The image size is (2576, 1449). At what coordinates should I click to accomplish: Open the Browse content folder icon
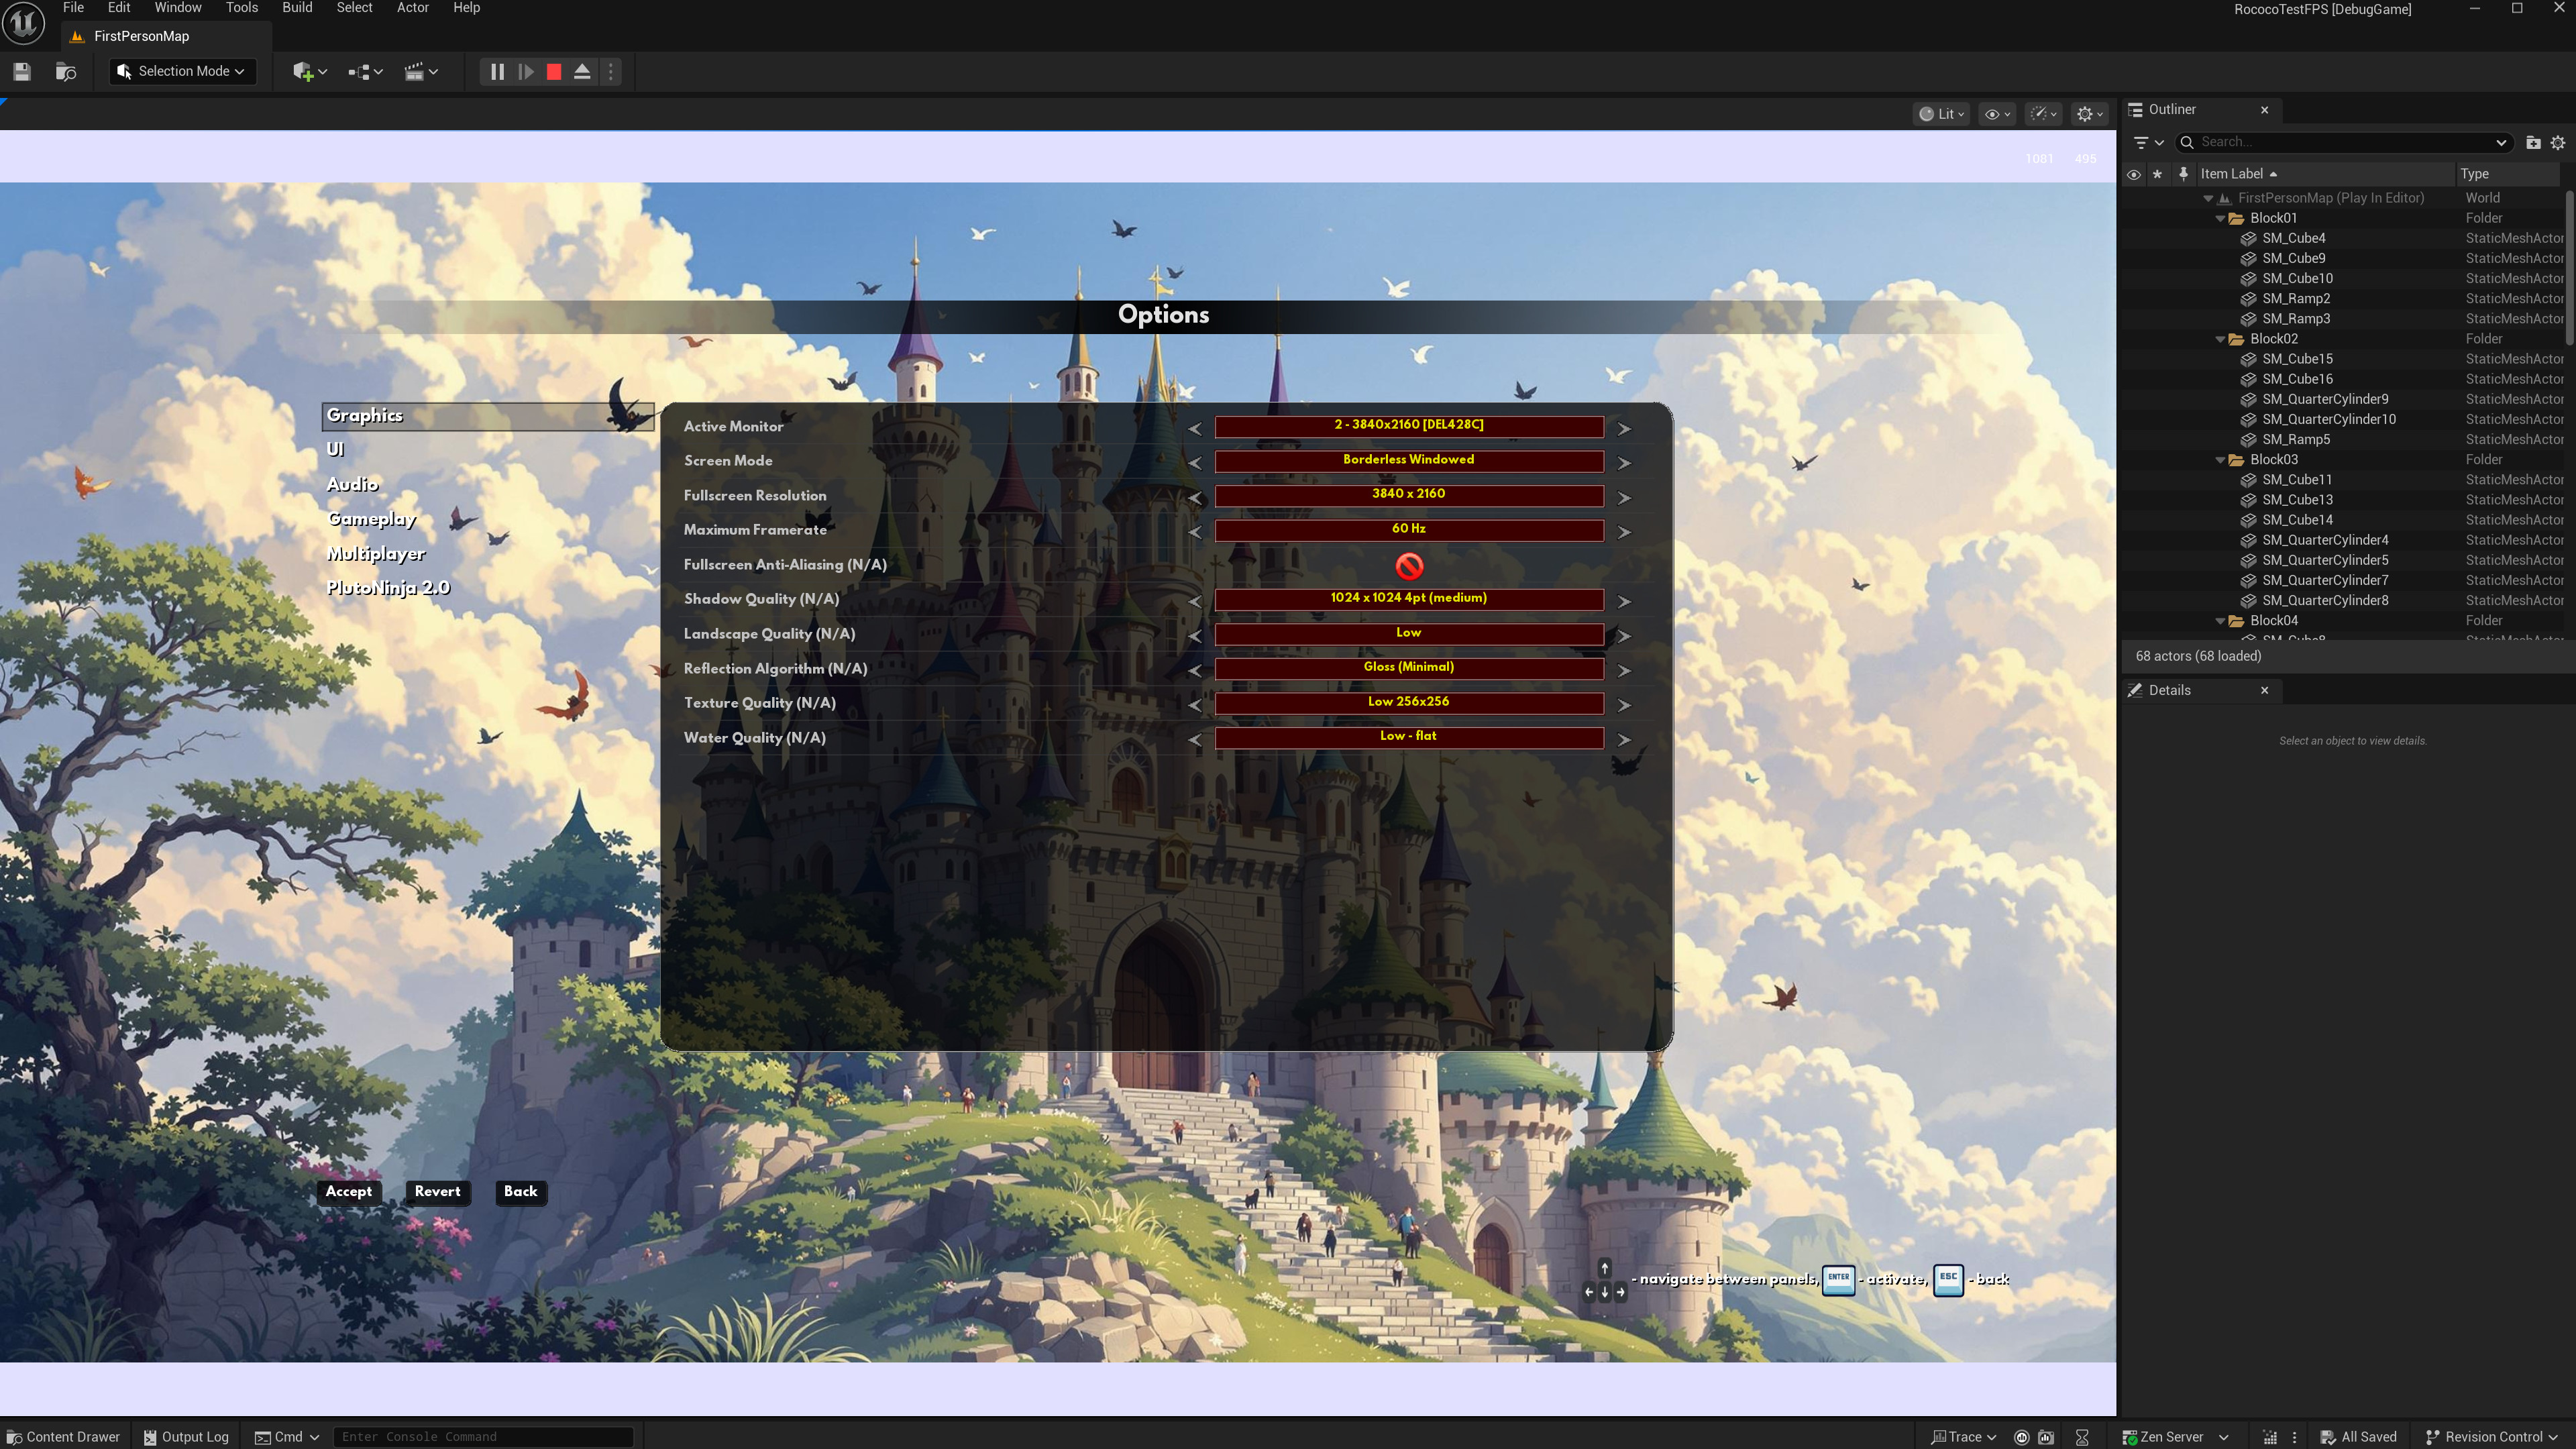(x=66, y=71)
